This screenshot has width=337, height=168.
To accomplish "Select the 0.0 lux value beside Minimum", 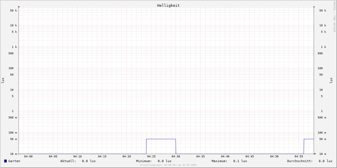I will [x=165, y=161].
